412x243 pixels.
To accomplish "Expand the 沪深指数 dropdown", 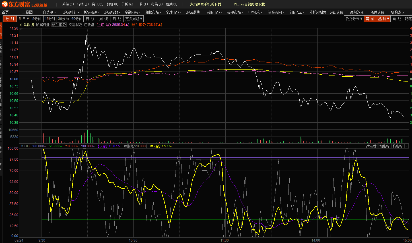I will [112, 12].
